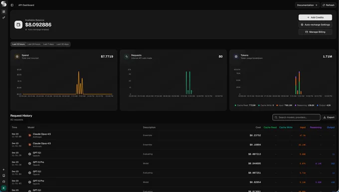Click the Description column header

coord(149,127)
